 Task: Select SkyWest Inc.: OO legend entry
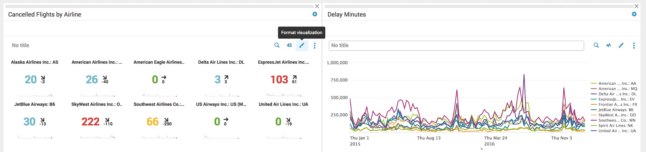click(613, 115)
